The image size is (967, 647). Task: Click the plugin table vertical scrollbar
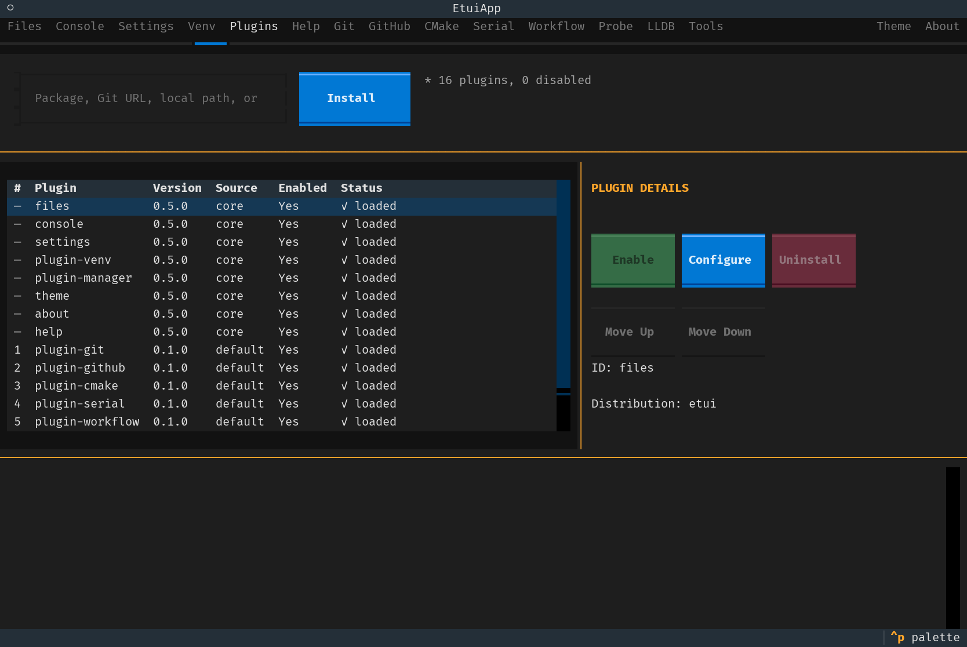[x=564, y=306]
